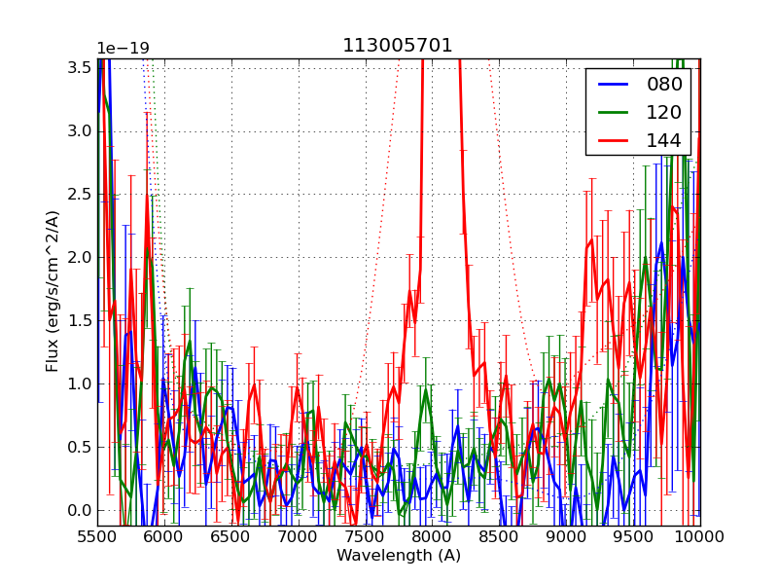Click the 6500 x-axis tick label
This screenshot has width=778, height=584.
(231, 536)
